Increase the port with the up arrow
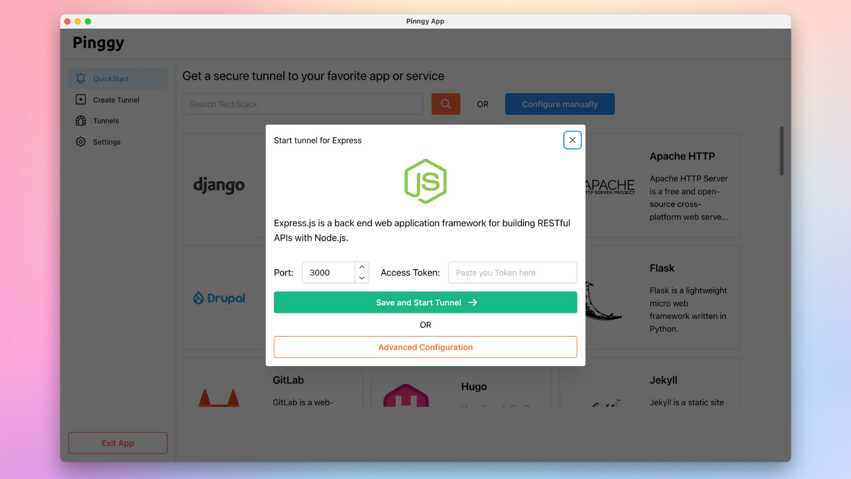This screenshot has height=479, width=851. 362,267
